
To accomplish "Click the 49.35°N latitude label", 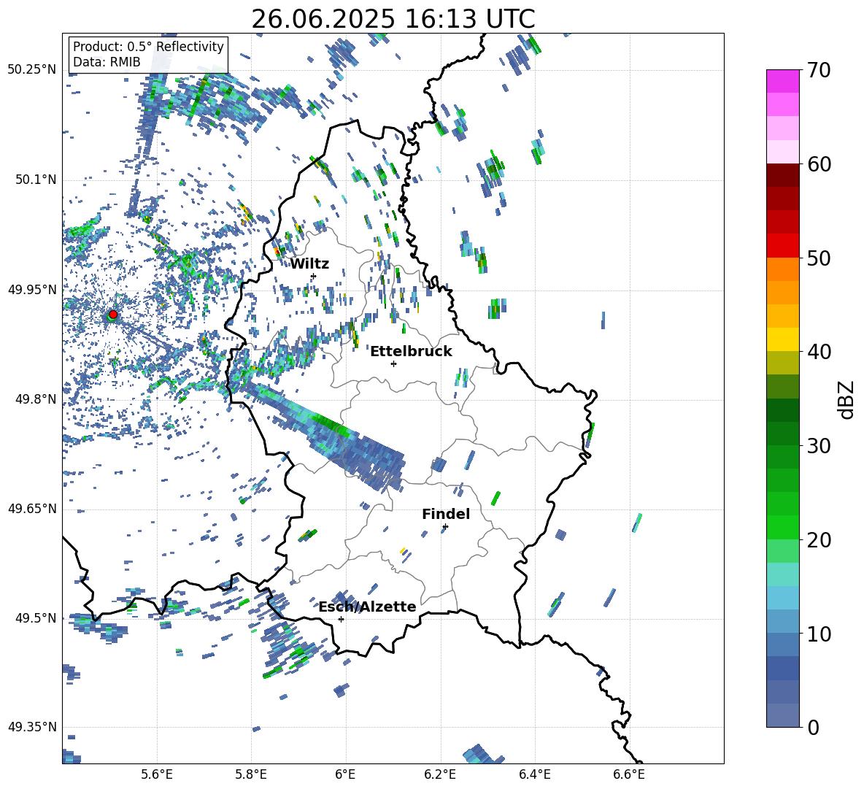I will [x=32, y=727].
